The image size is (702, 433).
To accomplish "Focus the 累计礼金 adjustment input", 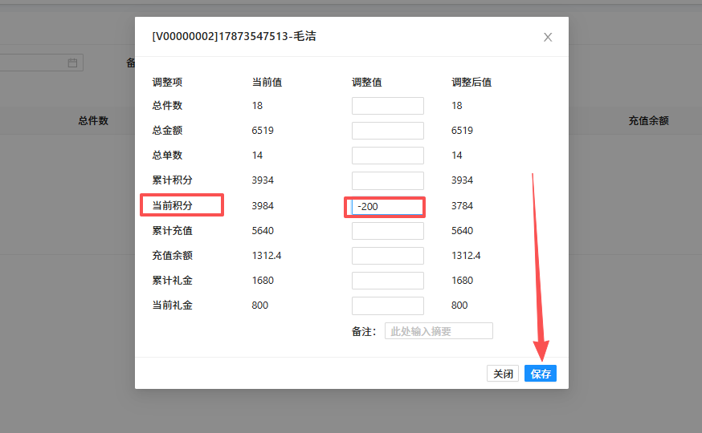I will [x=388, y=281].
